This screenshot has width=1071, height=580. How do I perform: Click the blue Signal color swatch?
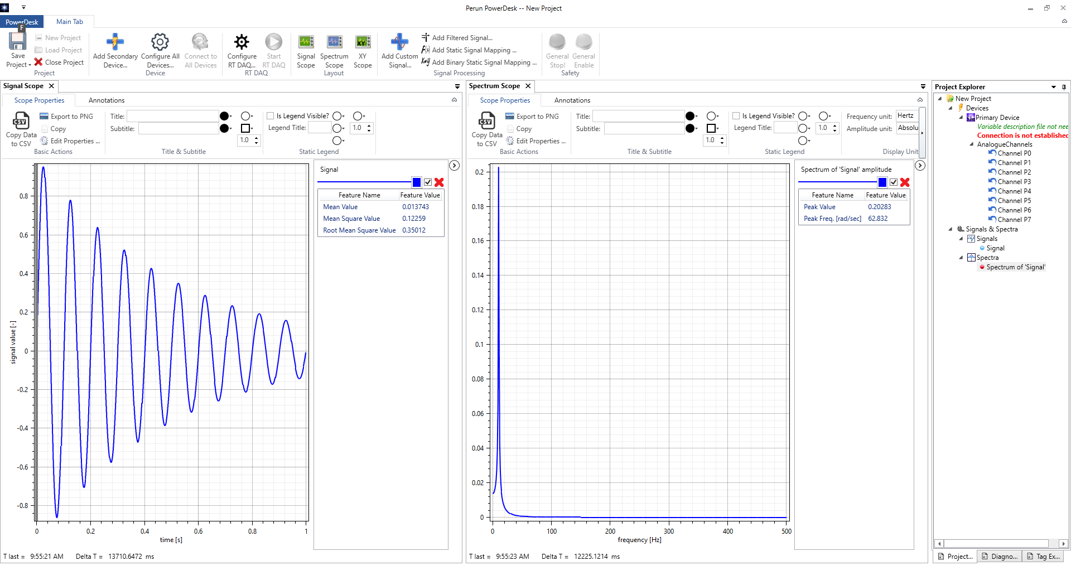417,182
